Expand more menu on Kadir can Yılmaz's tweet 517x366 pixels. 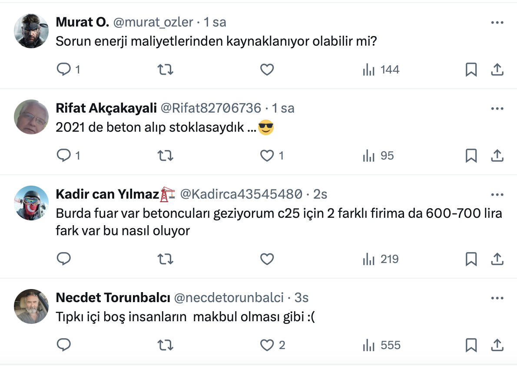click(497, 194)
